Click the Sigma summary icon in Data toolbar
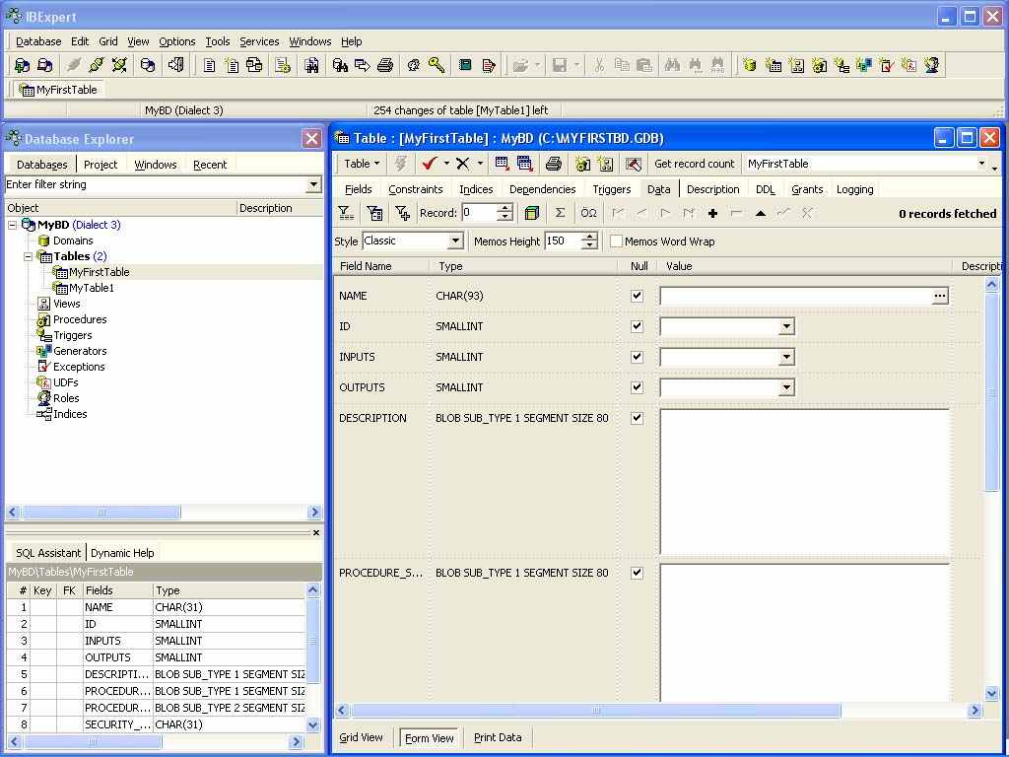Screen dimensions: 1009x757 (560, 213)
